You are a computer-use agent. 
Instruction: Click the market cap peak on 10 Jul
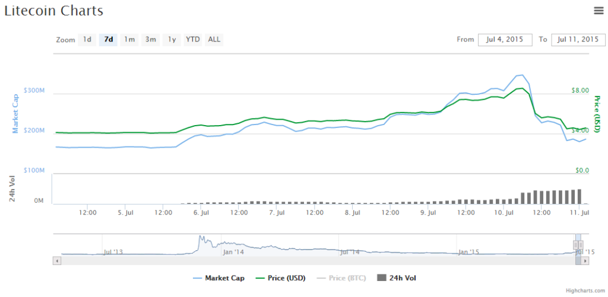point(522,75)
